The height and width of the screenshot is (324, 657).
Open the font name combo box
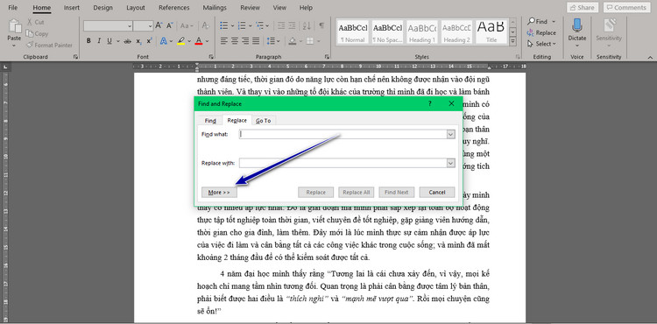(x=108, y=26)
